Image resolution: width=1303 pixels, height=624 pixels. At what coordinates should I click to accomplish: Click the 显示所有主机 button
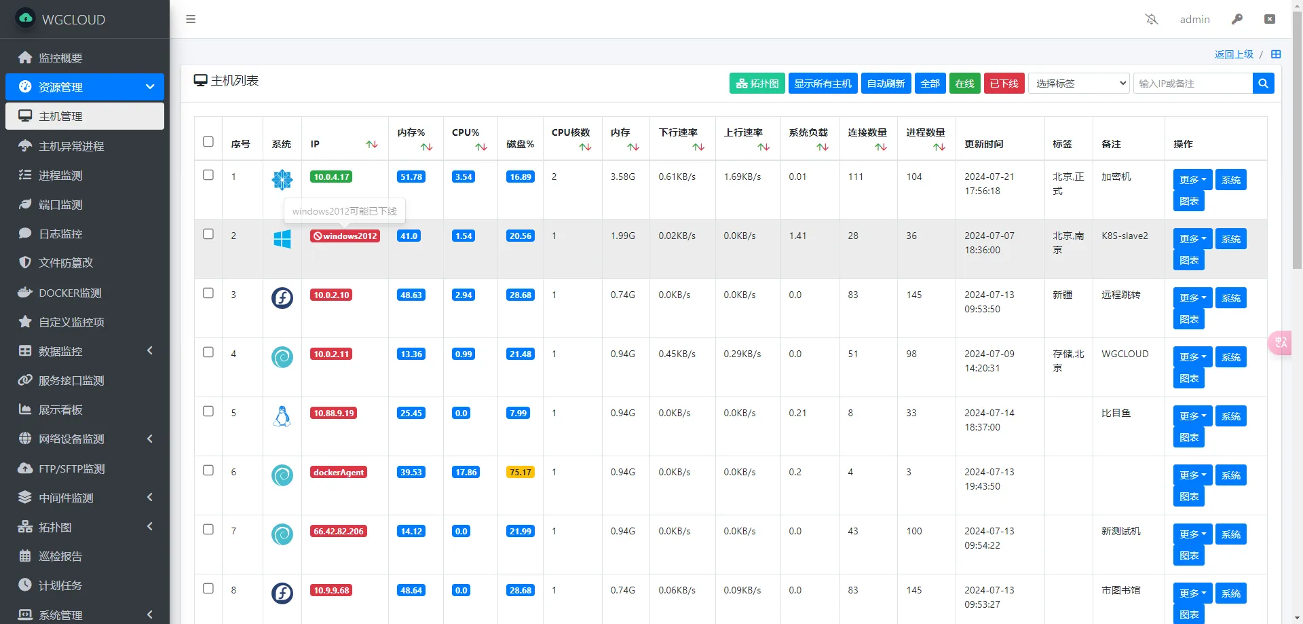823,84
